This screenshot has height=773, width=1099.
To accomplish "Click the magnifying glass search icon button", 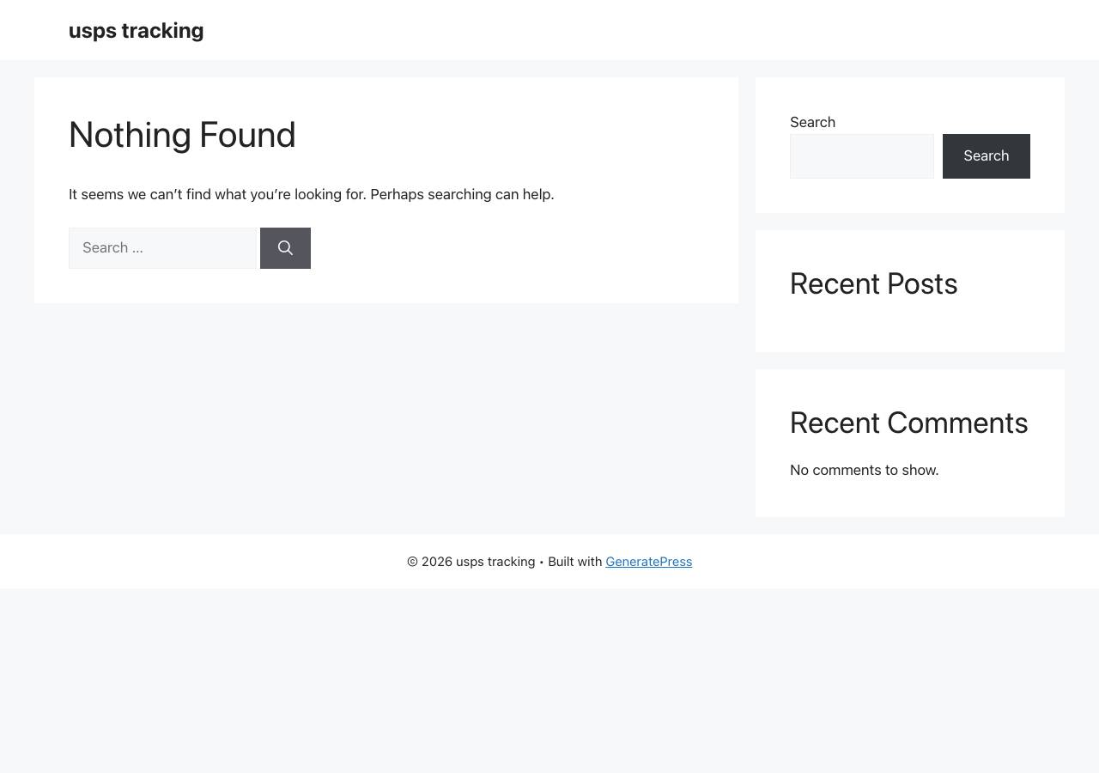I will click(285, 248).
